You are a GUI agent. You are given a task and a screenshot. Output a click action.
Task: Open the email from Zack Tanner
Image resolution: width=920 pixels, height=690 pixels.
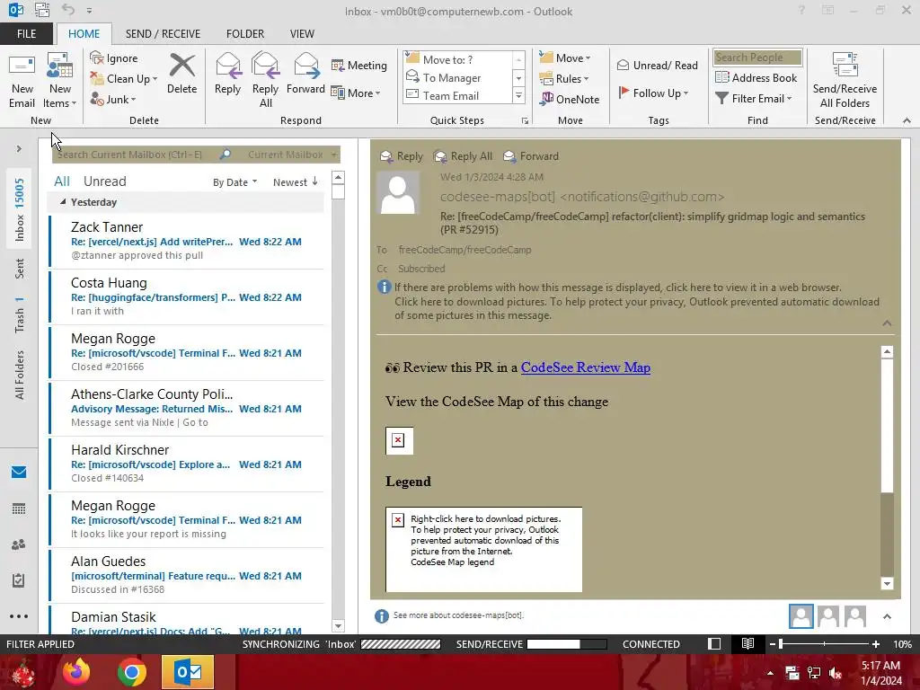click(187, 241)
